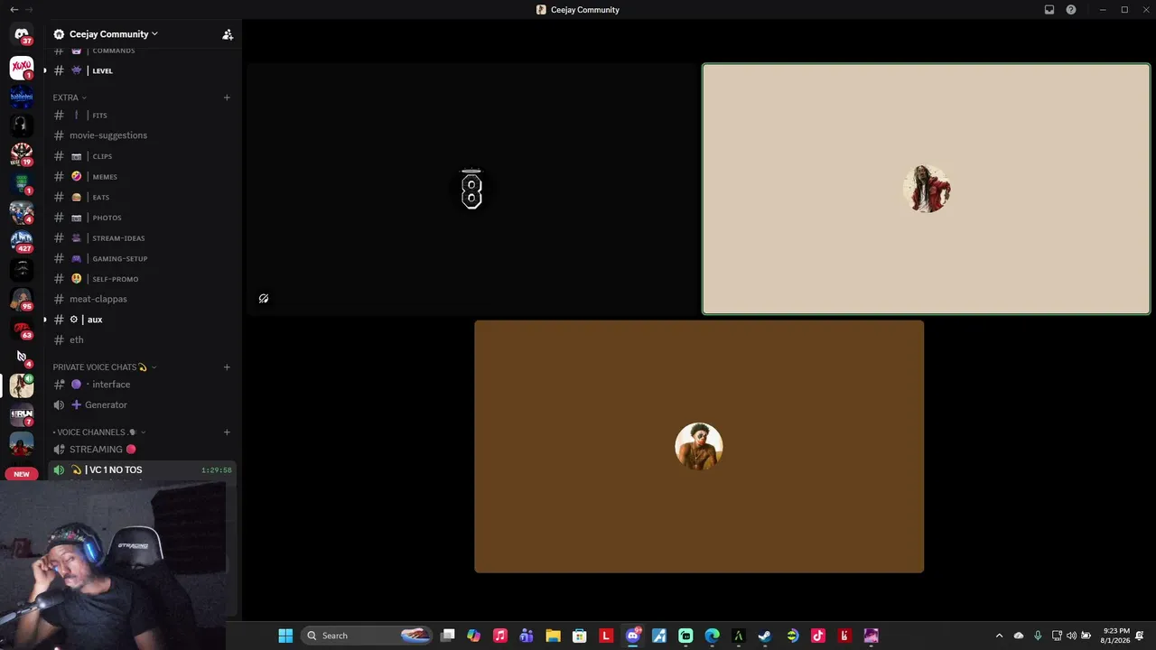The height and width of the screenshot is (650, 1156).
Task: Click the red NEW mentions pill
Action: click(x=22, y=474)
